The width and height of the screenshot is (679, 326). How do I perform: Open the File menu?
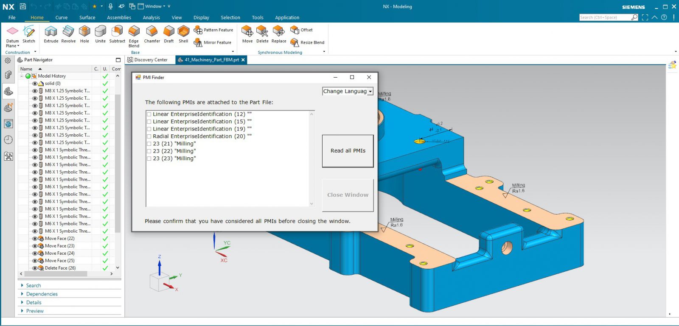[x=12, y=18]
